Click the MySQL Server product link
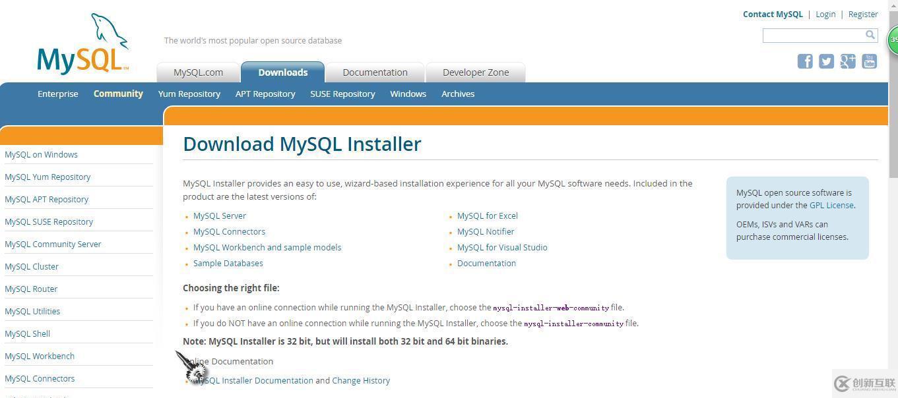898x398 pixels. (x=220, y=215)
